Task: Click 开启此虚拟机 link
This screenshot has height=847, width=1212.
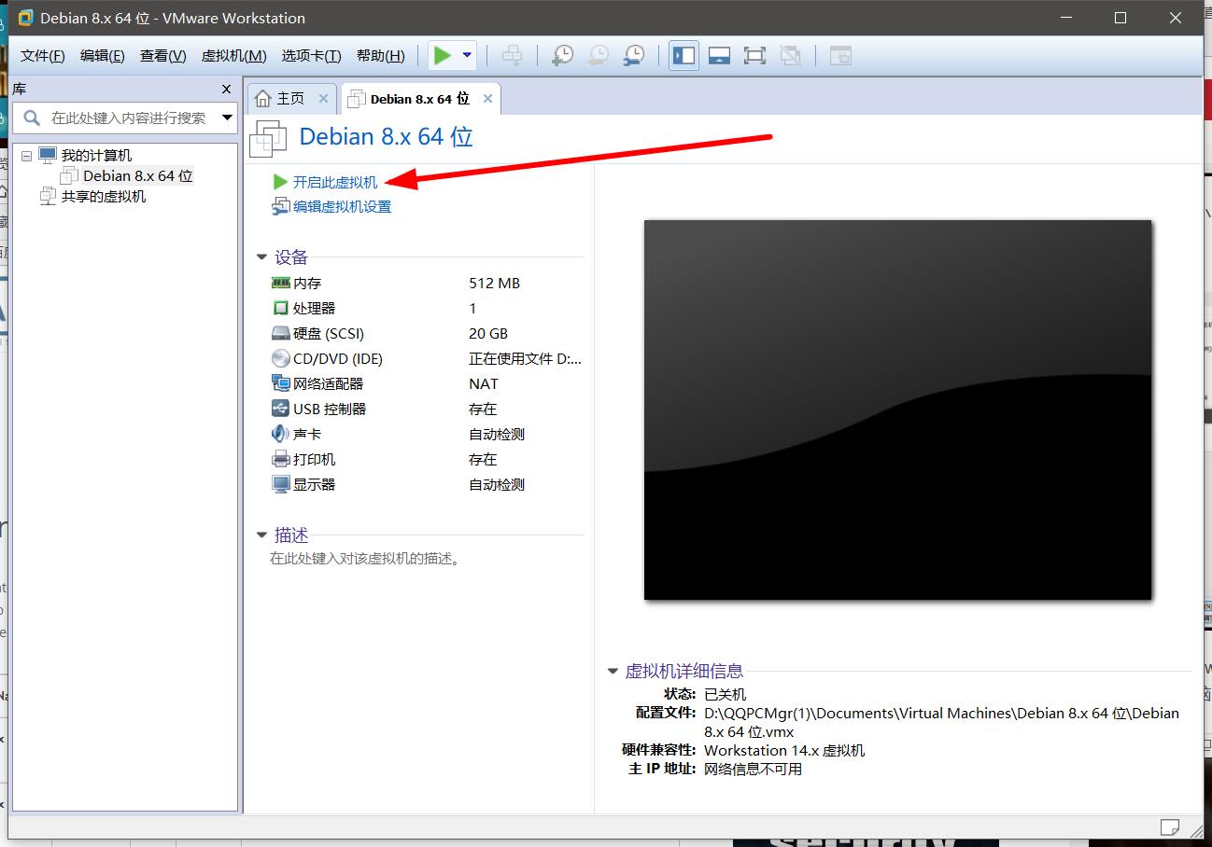Action: tap(335, 182)
